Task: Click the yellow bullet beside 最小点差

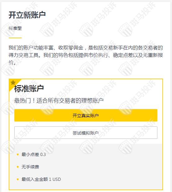Action: click(x=18, y=154)
